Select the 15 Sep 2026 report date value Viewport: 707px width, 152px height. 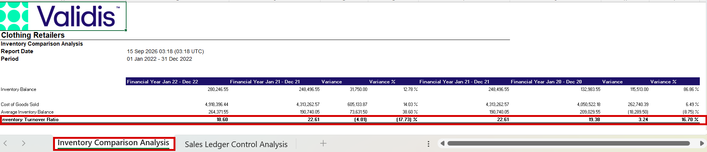(165, 51)
